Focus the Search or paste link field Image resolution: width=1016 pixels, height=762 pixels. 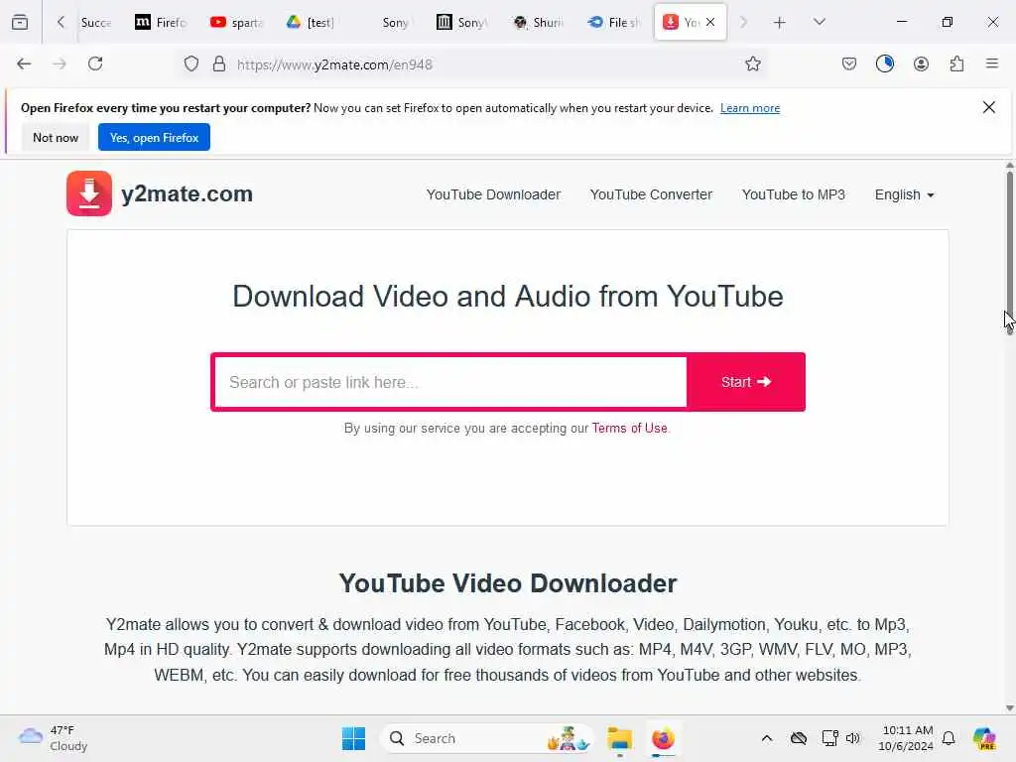450,382
